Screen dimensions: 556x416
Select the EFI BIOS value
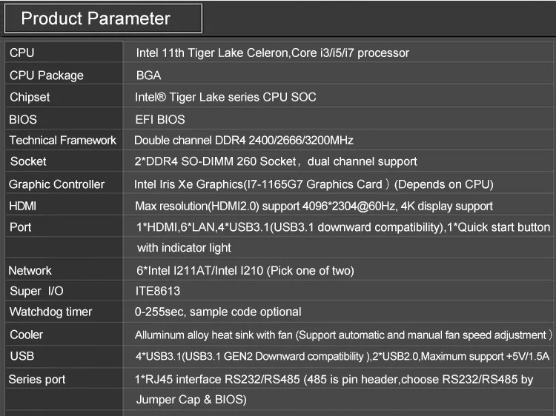(161, 119)
